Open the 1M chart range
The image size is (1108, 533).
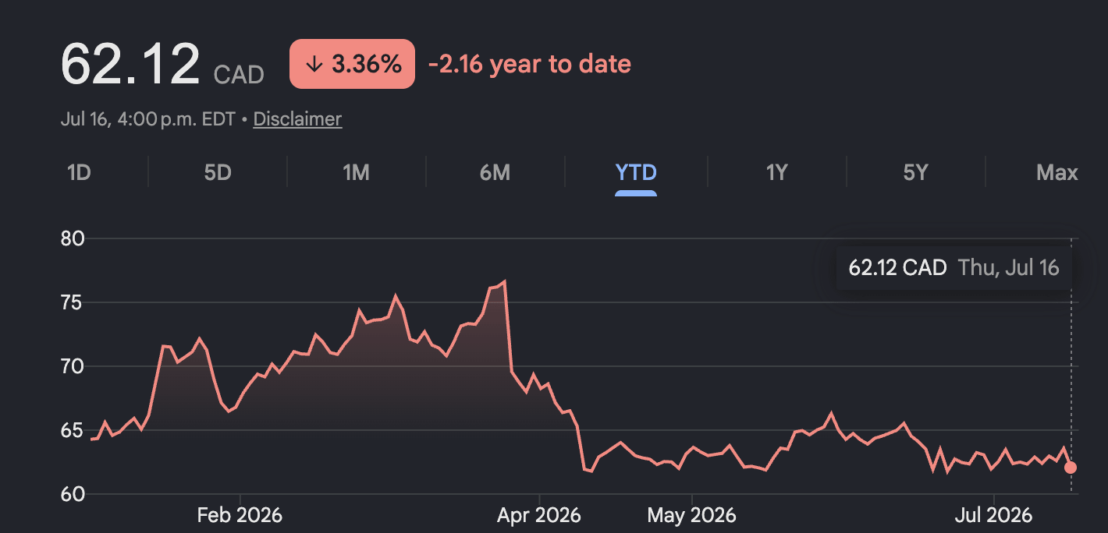coord(357,172)
